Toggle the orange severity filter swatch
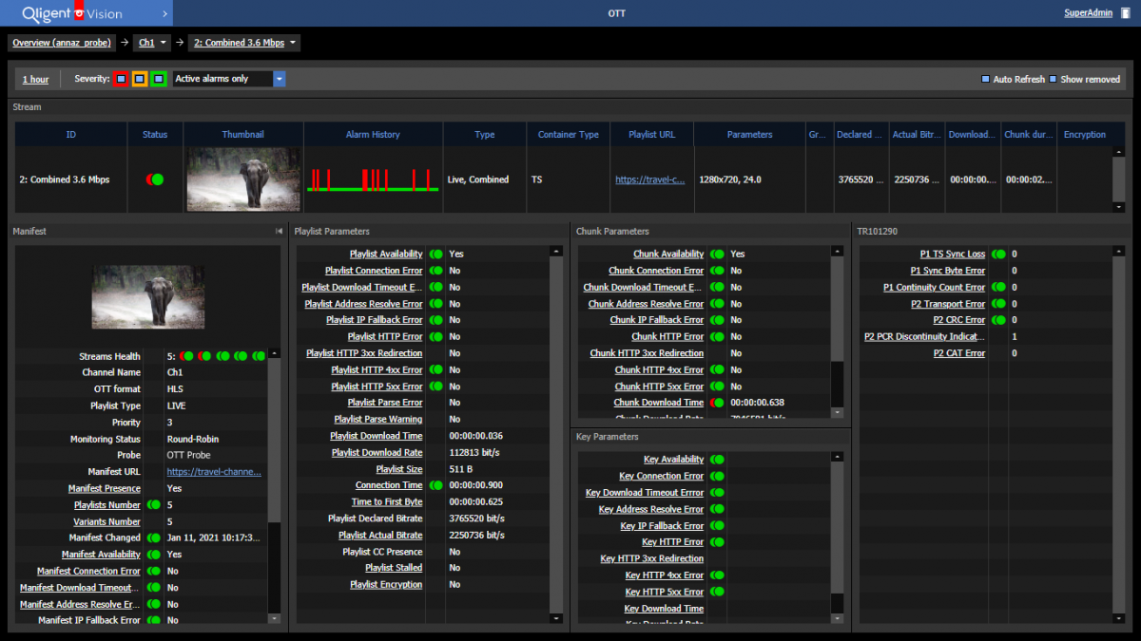Image resolution: width=1141 pixels, height=641 pixels. pos(140,79)
